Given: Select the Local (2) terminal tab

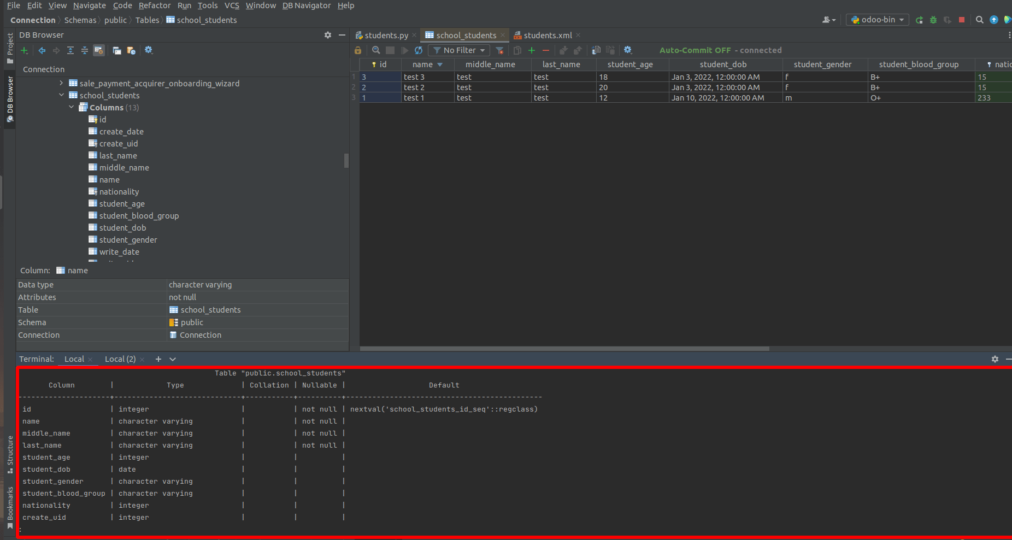Looking at the screenshot, I should (120, 359).
